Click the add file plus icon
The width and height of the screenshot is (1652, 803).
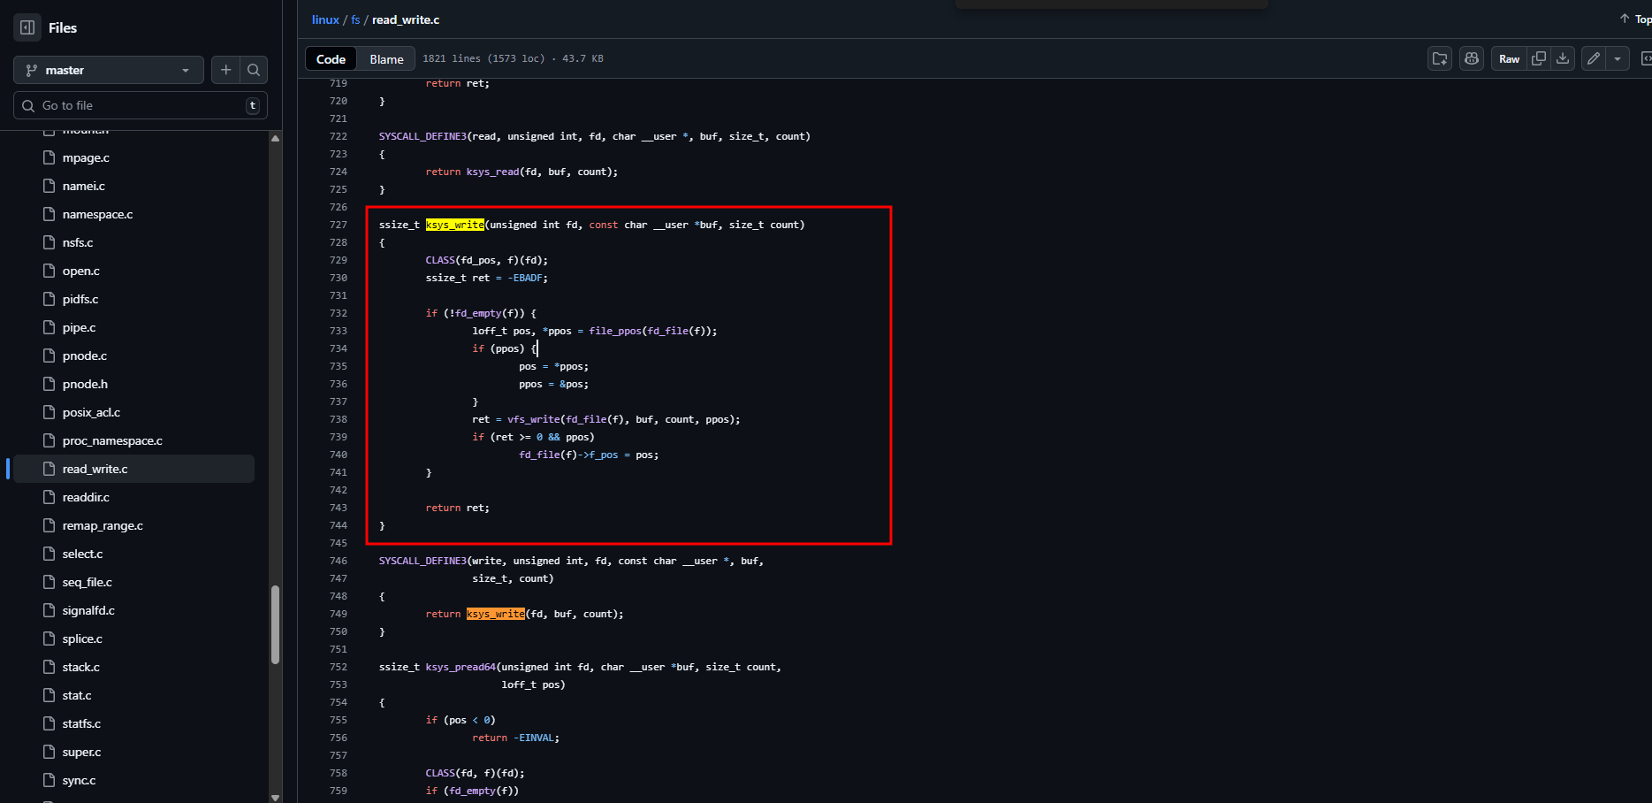pos(225,70)
